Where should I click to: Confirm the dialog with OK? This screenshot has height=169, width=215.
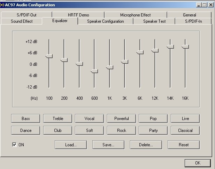[x=198, y=163]
